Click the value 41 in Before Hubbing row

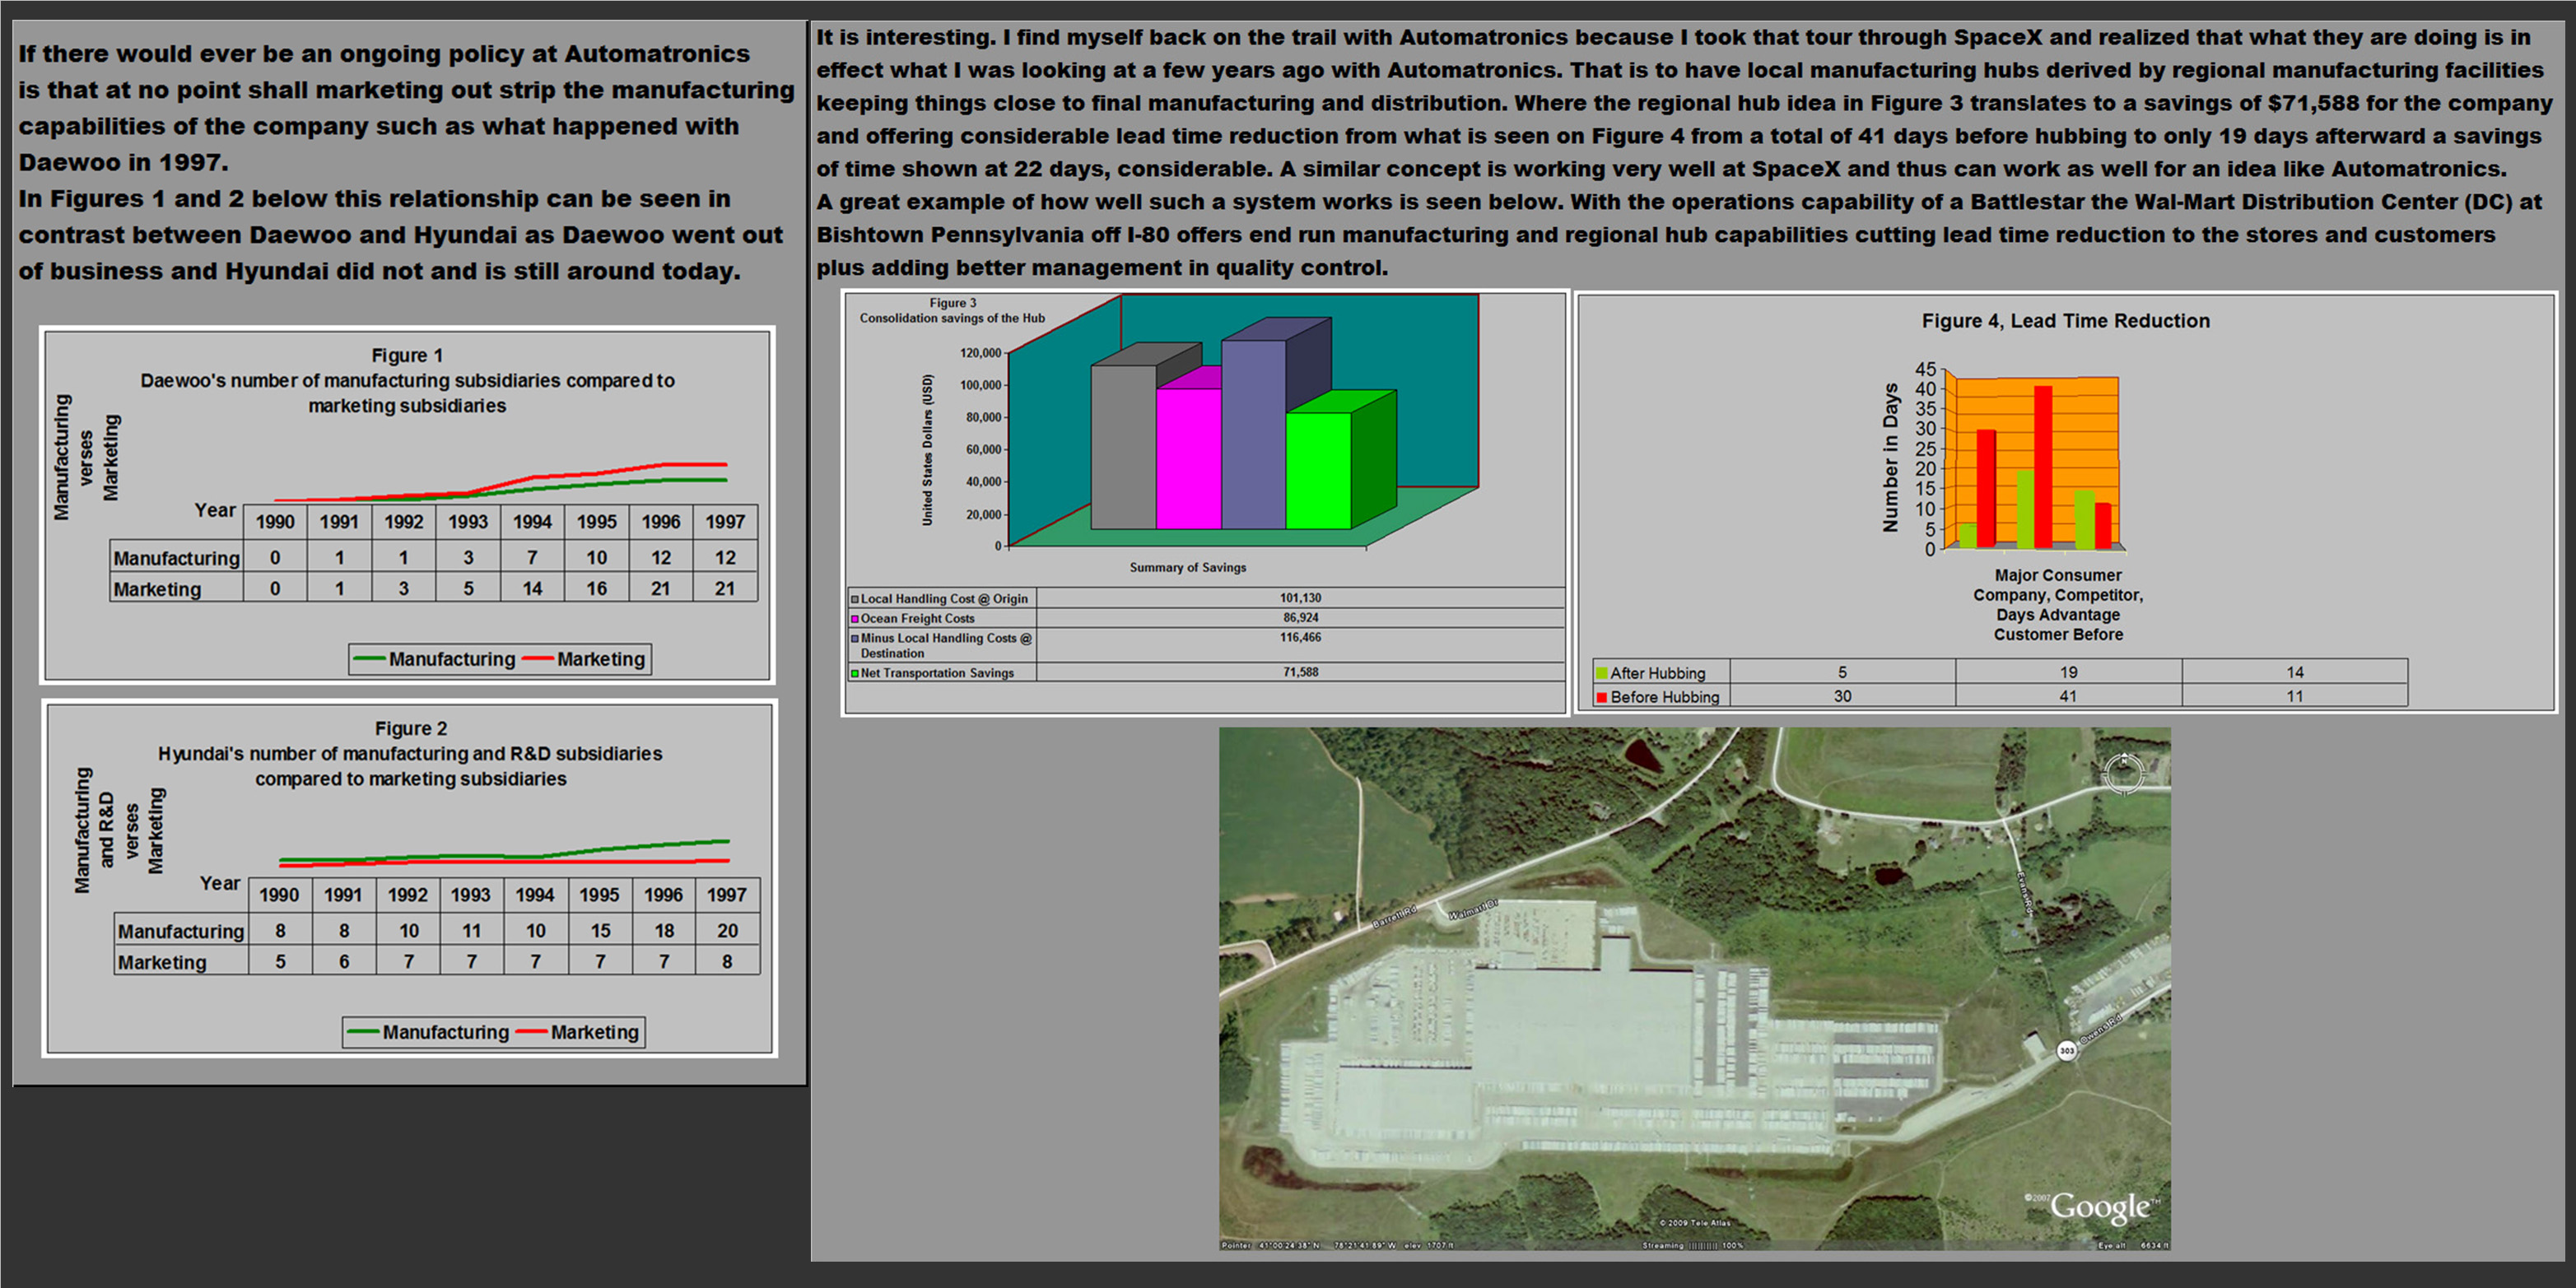click(x=2068, y=696)
